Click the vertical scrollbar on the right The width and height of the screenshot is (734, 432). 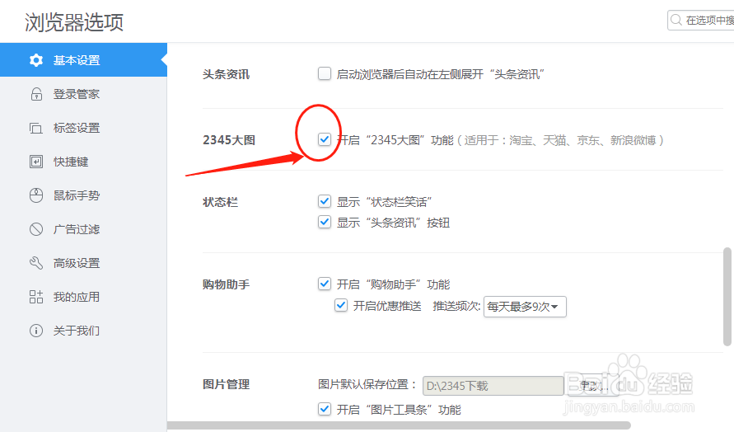pos(727,297)
